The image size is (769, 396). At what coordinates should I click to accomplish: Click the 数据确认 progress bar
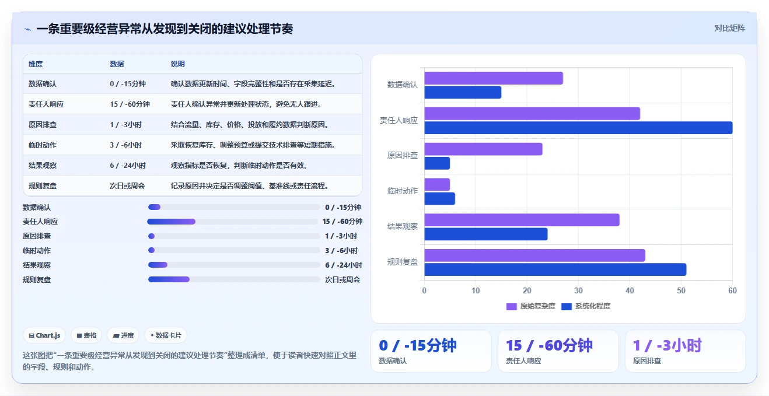tap(234, 207)
